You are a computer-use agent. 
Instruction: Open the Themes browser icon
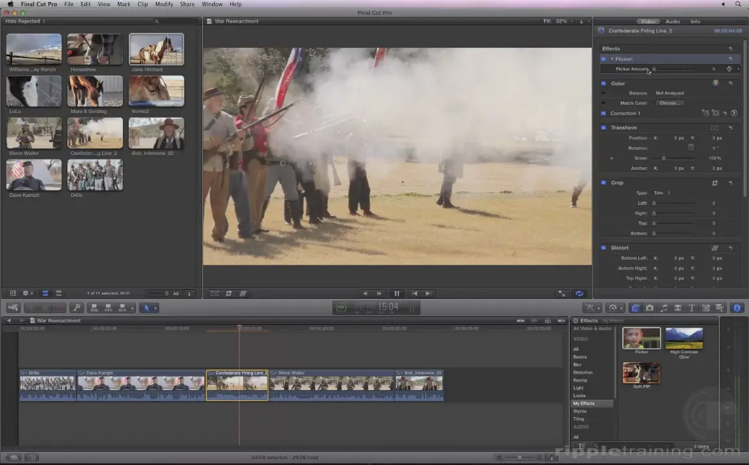[720, 308]
